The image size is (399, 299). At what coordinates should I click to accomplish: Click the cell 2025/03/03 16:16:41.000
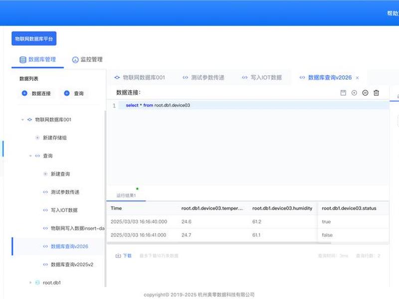[139, 235]
